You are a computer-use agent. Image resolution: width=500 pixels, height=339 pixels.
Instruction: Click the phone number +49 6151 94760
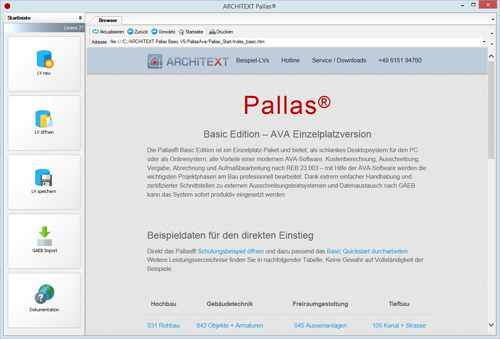pyautogui.click(x=400, y=60)
